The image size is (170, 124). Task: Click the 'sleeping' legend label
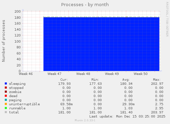pyautogui.click(x=17, y=84)
